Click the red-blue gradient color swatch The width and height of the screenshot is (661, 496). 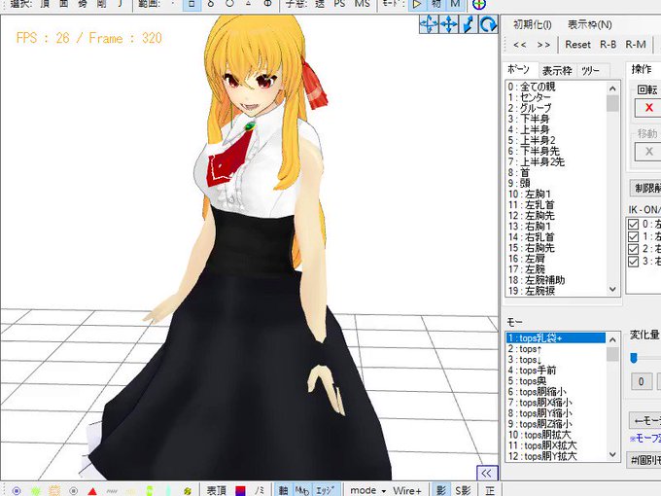click(x=240, y=491)
